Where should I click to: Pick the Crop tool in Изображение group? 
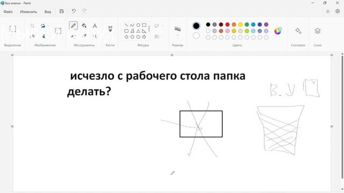coord(32,26)
